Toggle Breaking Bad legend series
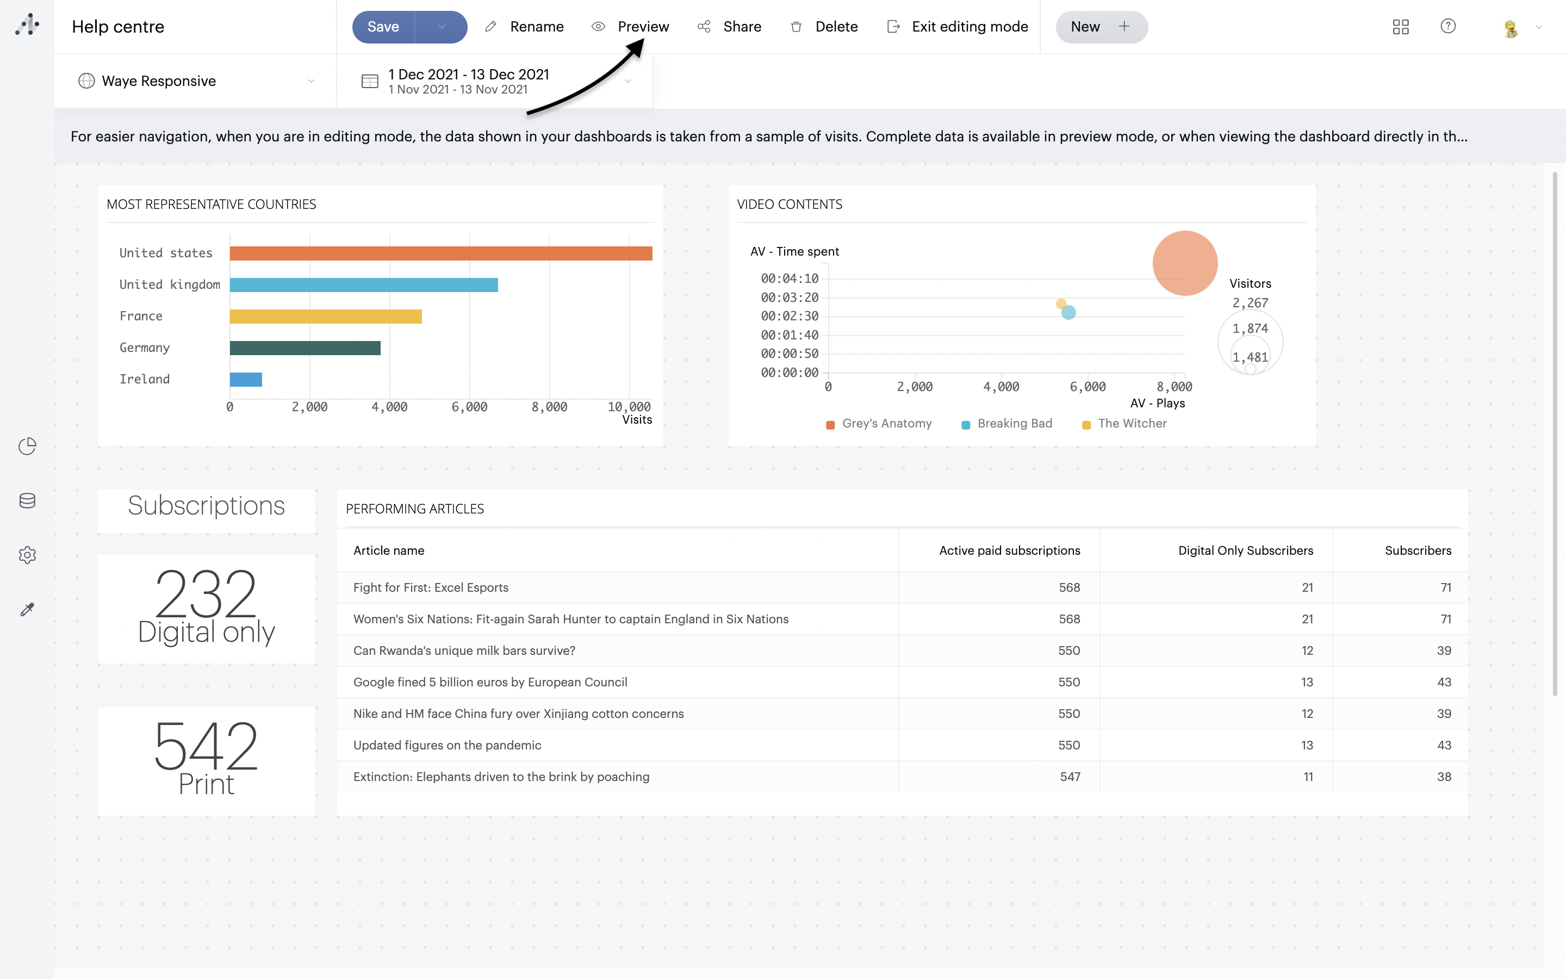 tap(1007, 424)
